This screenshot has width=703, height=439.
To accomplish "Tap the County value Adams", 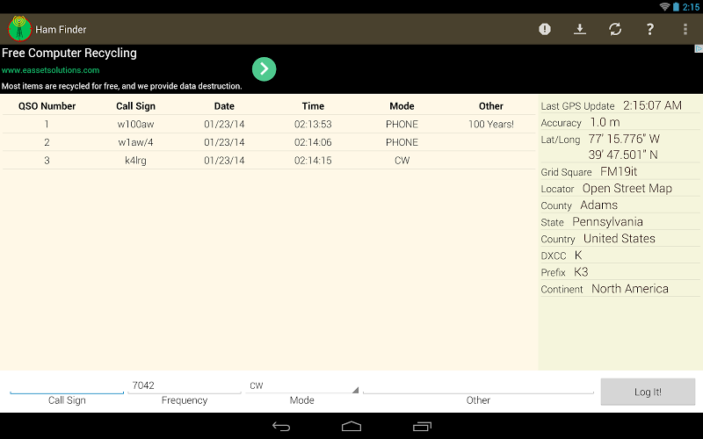I will click(x=599, y=205).
